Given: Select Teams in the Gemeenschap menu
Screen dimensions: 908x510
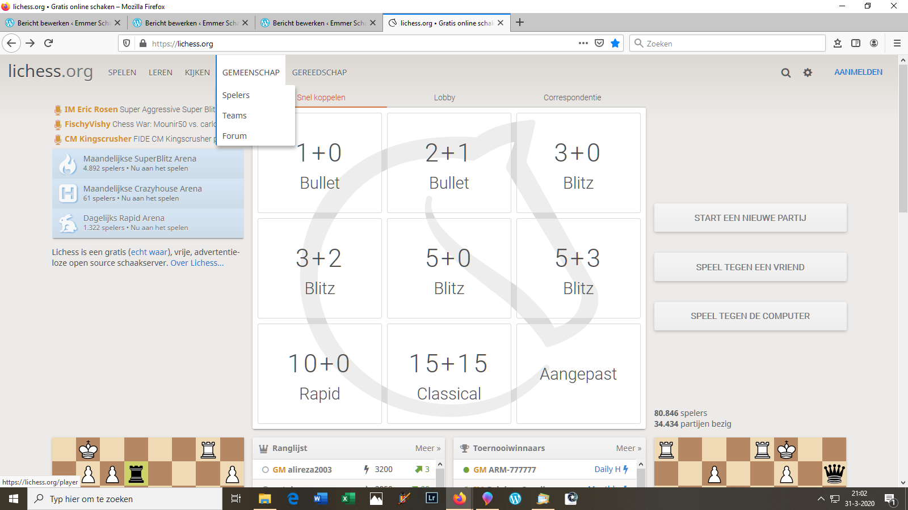Looking at the screenshot, I should tap(234, 116).
